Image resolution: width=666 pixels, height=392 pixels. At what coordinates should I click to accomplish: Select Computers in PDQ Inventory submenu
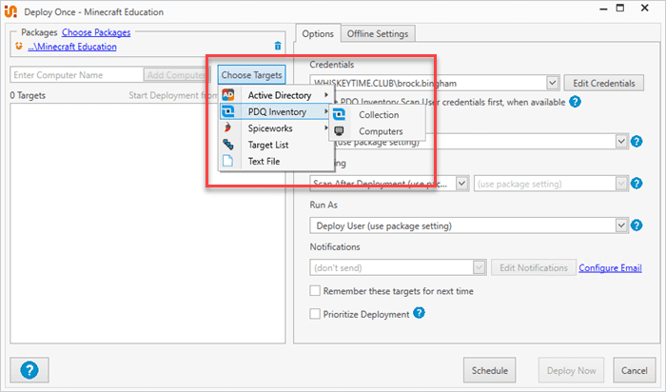tap(378, 131)
